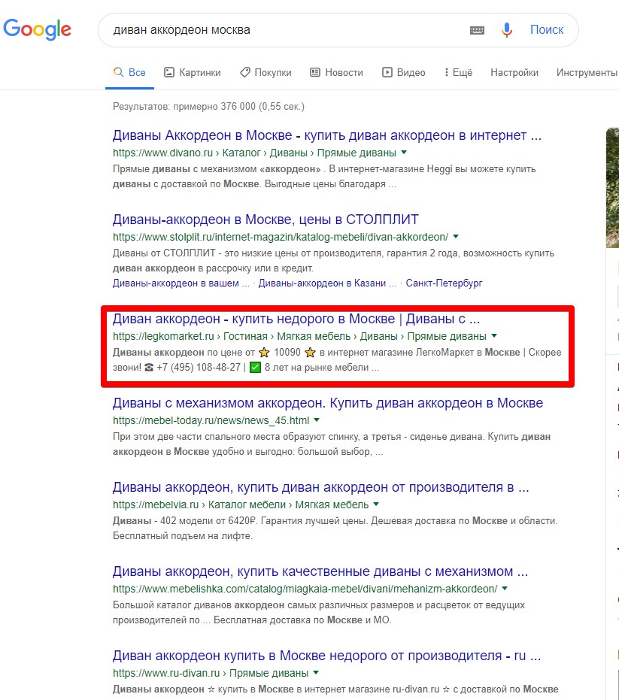Viewport: 619px width, 700px height.
Task: Open legkomarket.ru result Диван аккордеон - купить недорого
Action: pos(296,319)
